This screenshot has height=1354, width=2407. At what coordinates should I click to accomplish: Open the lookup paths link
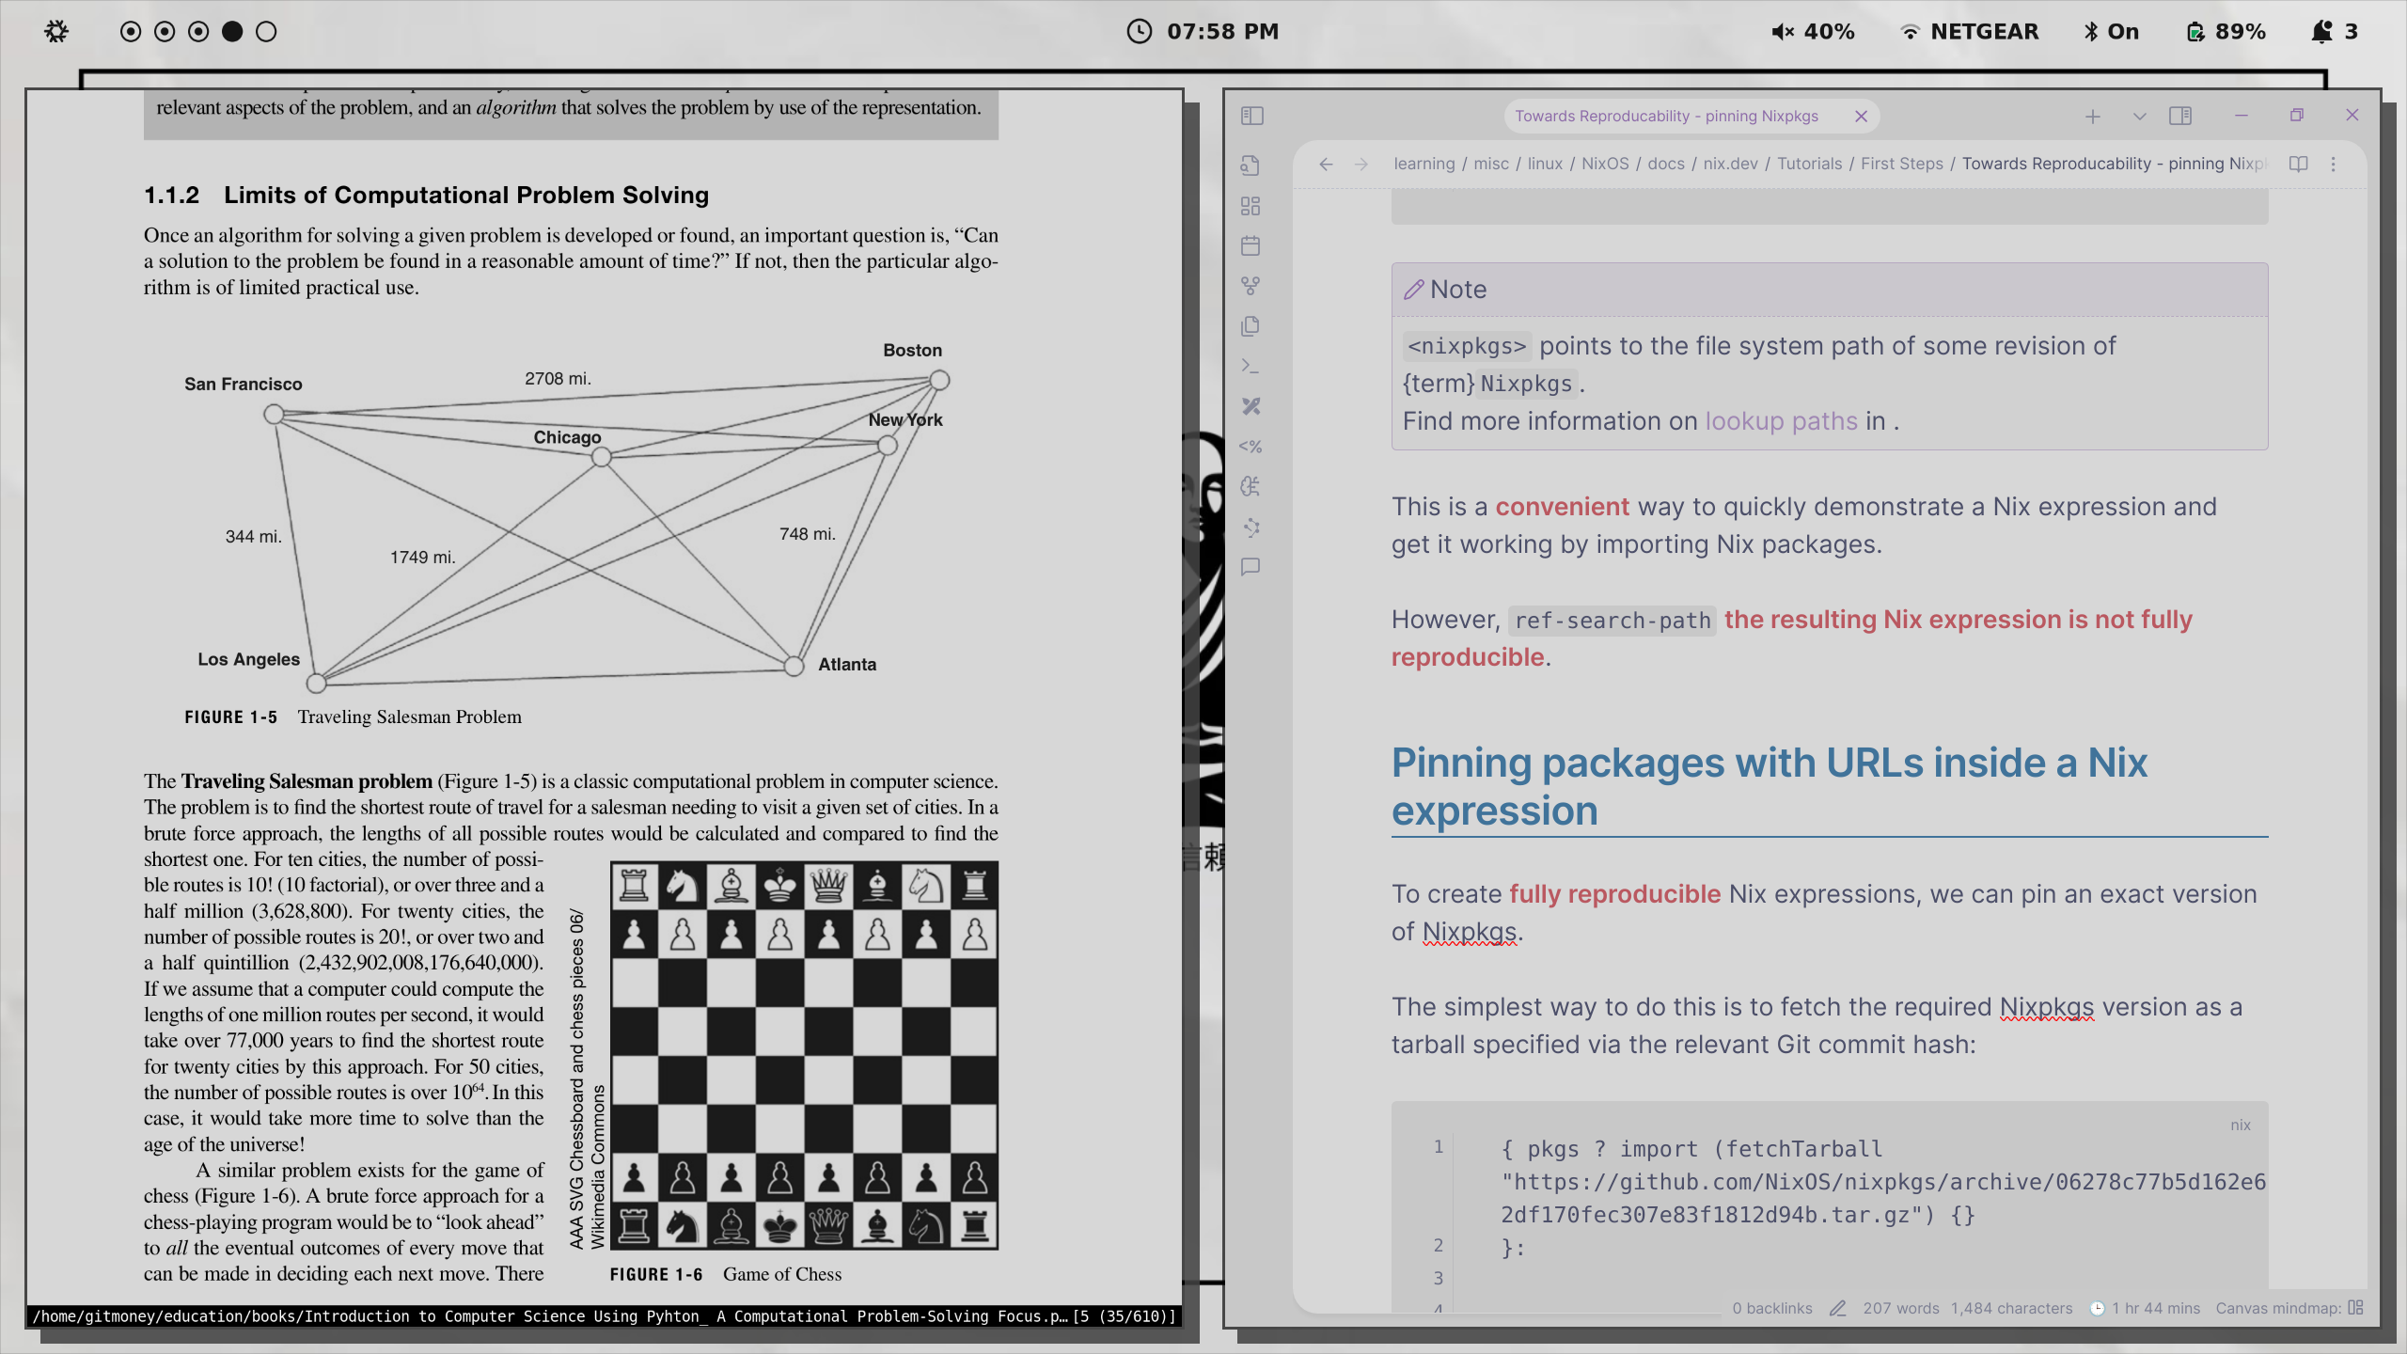[x=1782, y=420]
